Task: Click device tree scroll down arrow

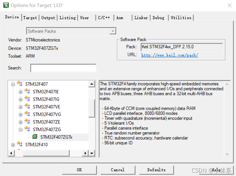Action: [91, 153]
